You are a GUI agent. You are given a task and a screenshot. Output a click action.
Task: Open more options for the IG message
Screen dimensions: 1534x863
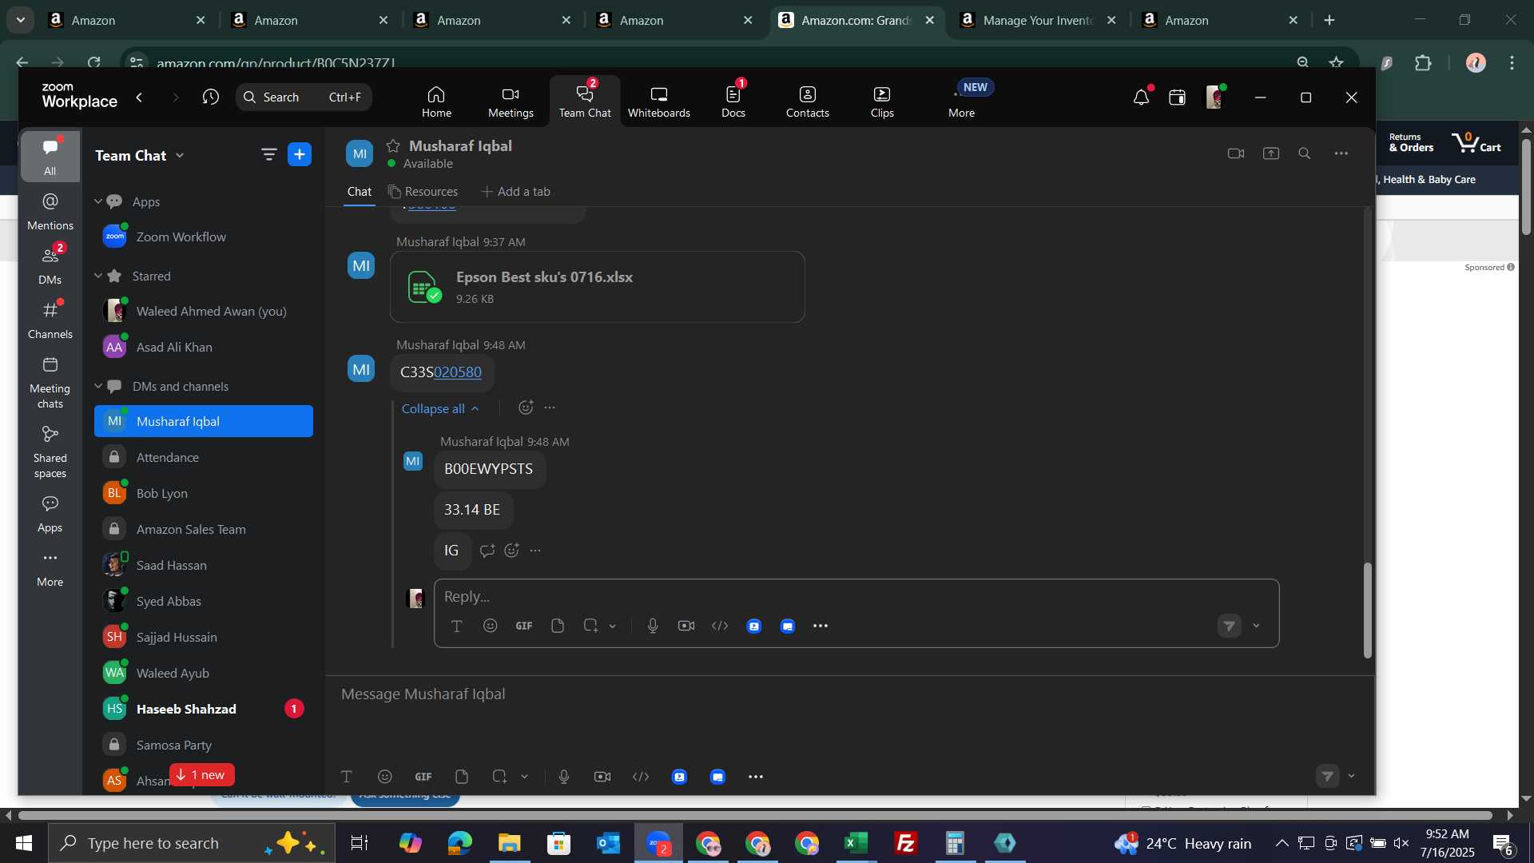535,551
